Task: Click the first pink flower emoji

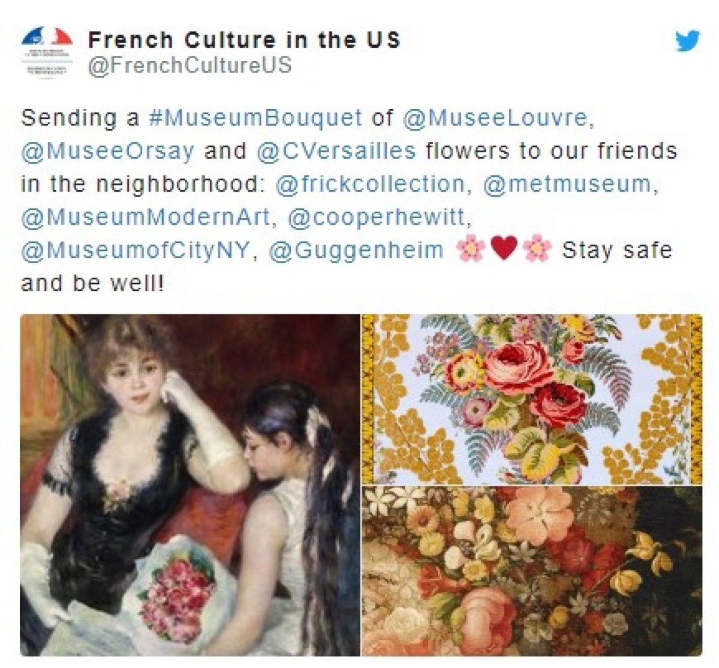Action: pos(471,250)
